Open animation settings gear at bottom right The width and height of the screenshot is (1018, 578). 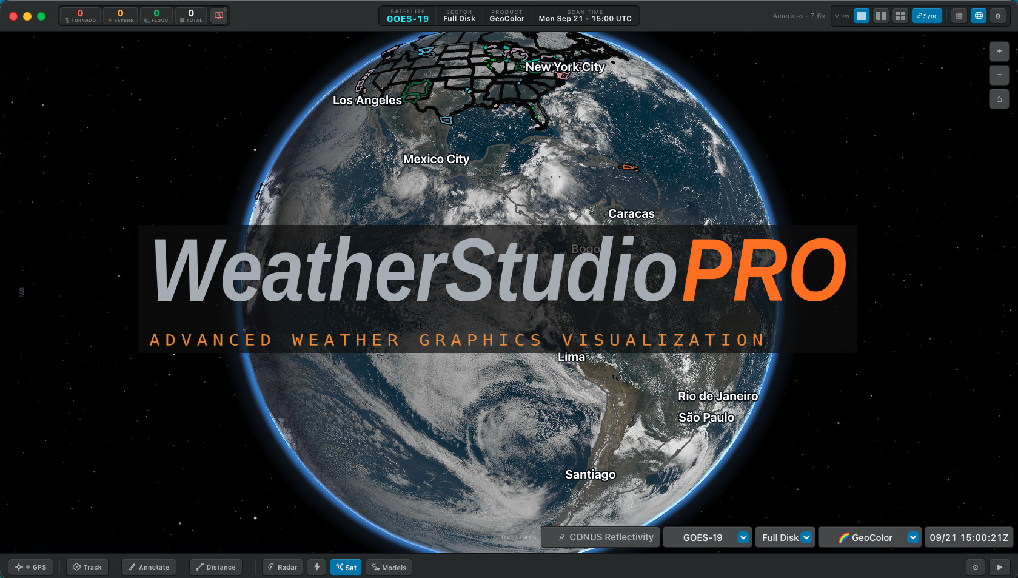pos(976,567)
